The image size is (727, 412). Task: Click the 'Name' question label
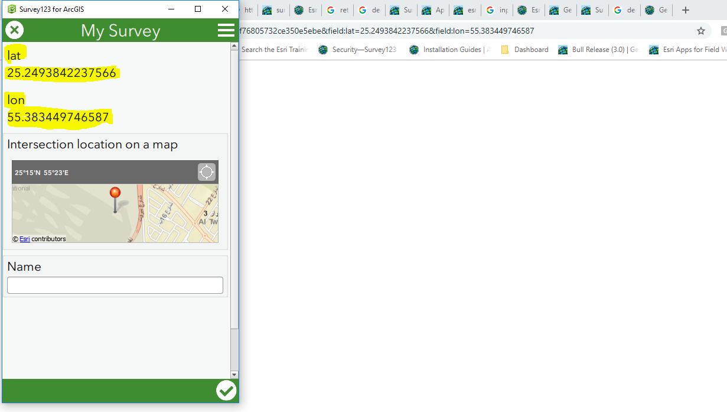(x=24, y=267)
